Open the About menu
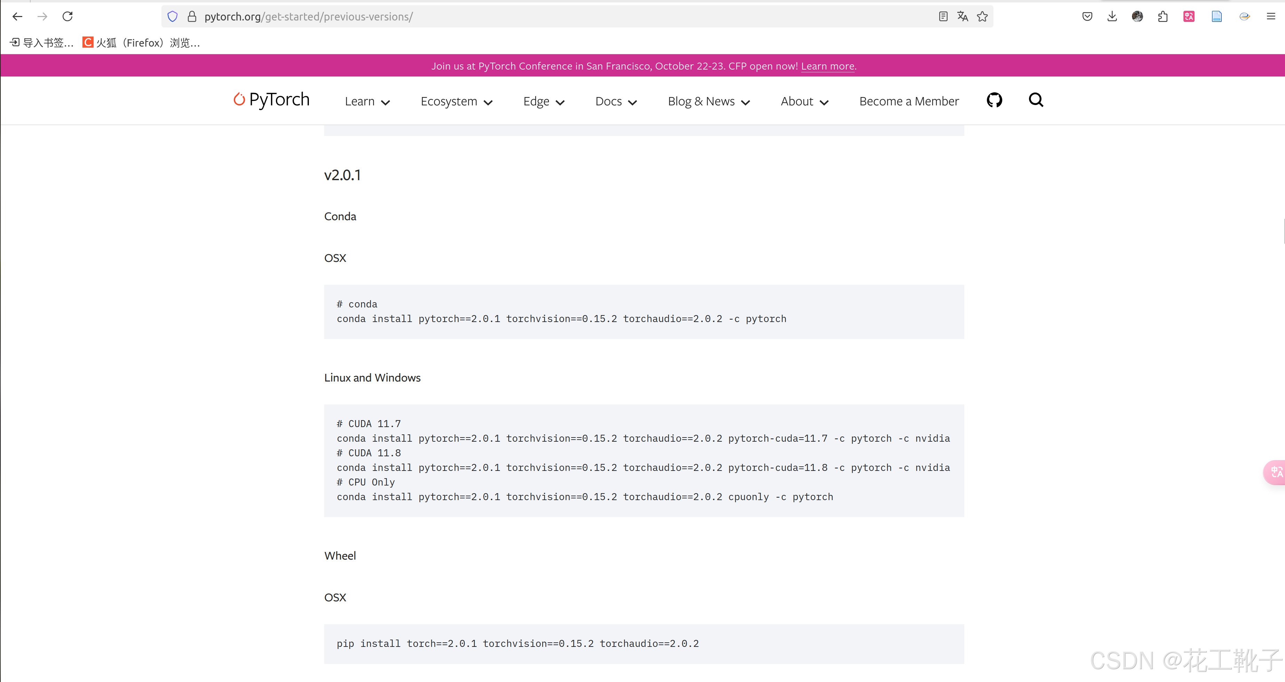 click(804, 101)
